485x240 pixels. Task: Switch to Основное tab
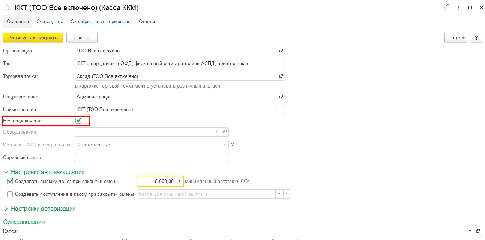point(18,21)
